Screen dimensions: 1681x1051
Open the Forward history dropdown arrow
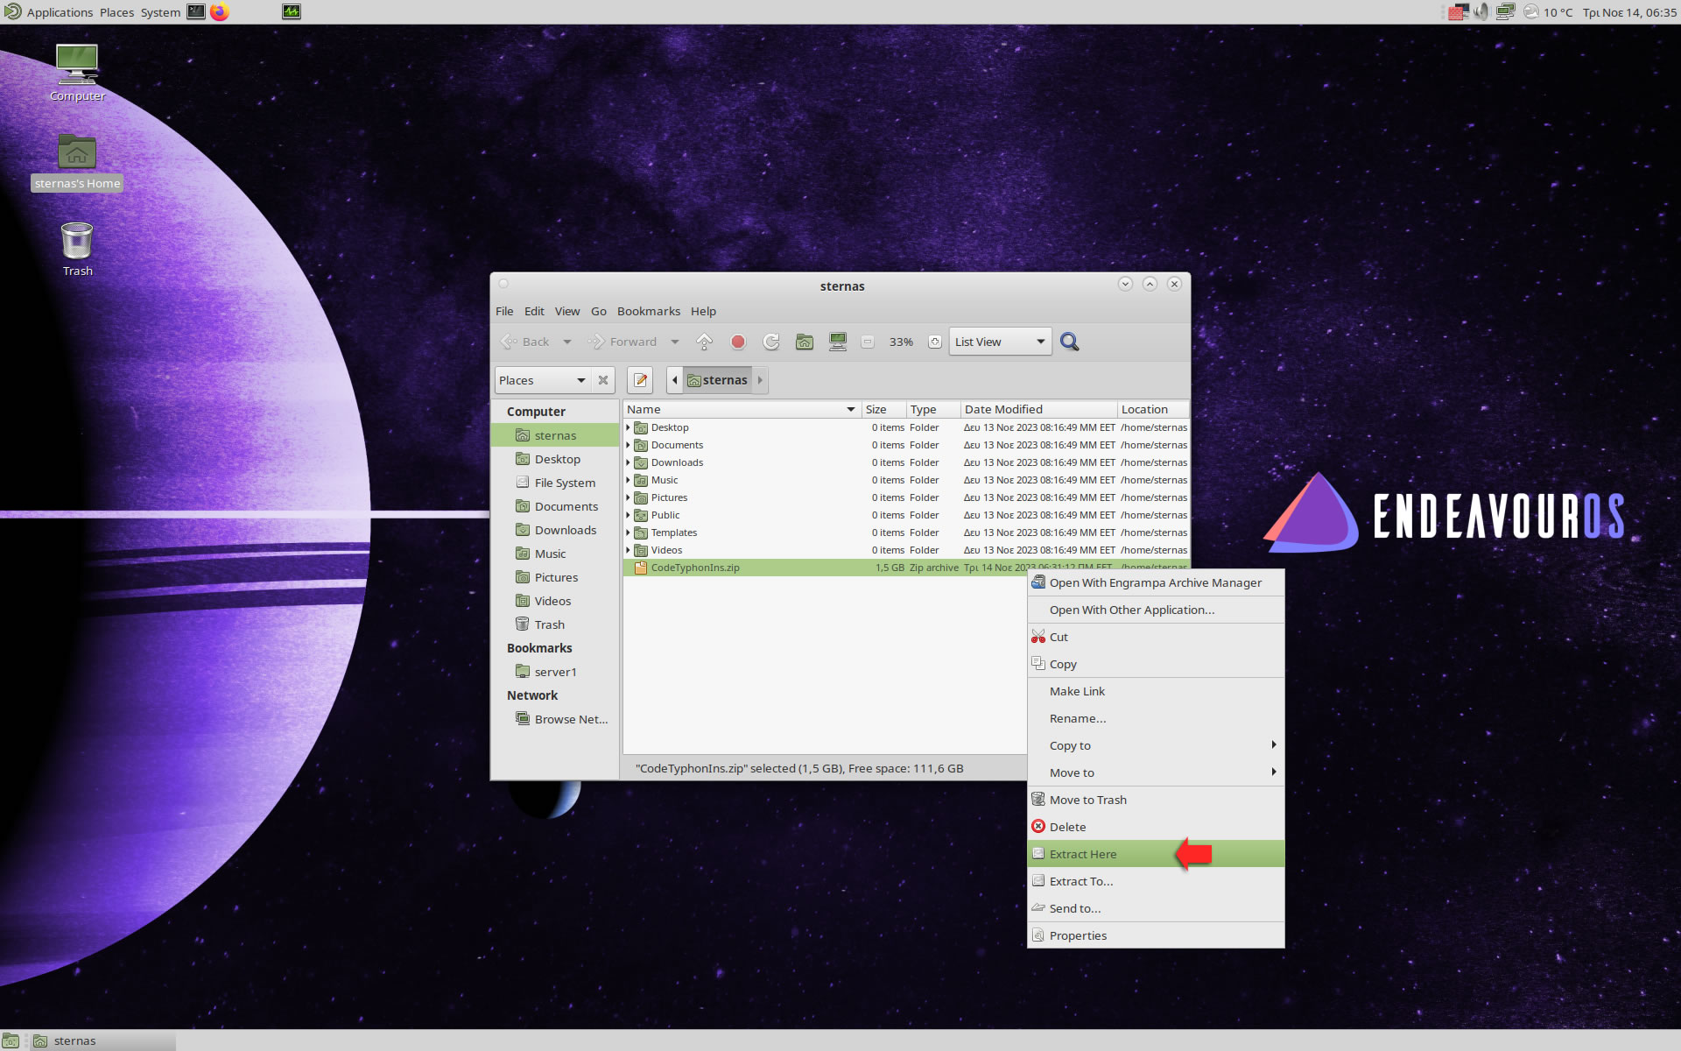674,342
